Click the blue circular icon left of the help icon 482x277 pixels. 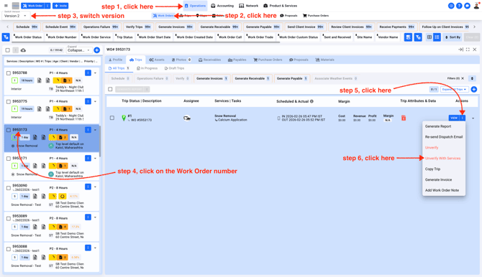(x=451, y=6)
